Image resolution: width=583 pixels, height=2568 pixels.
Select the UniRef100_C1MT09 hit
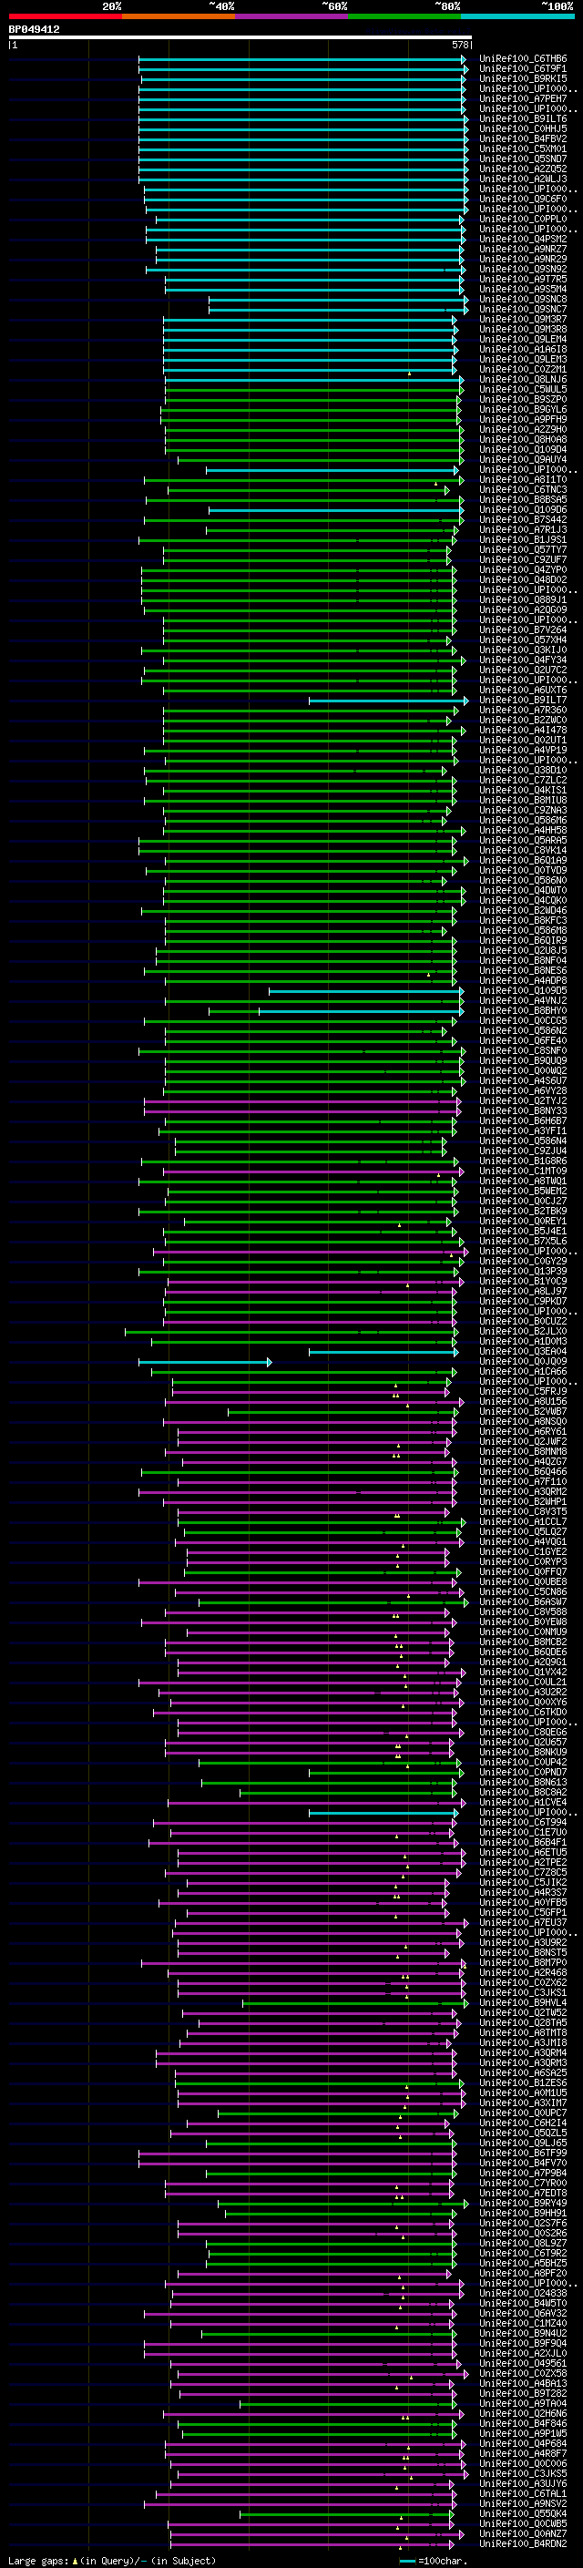point(523,1171)
